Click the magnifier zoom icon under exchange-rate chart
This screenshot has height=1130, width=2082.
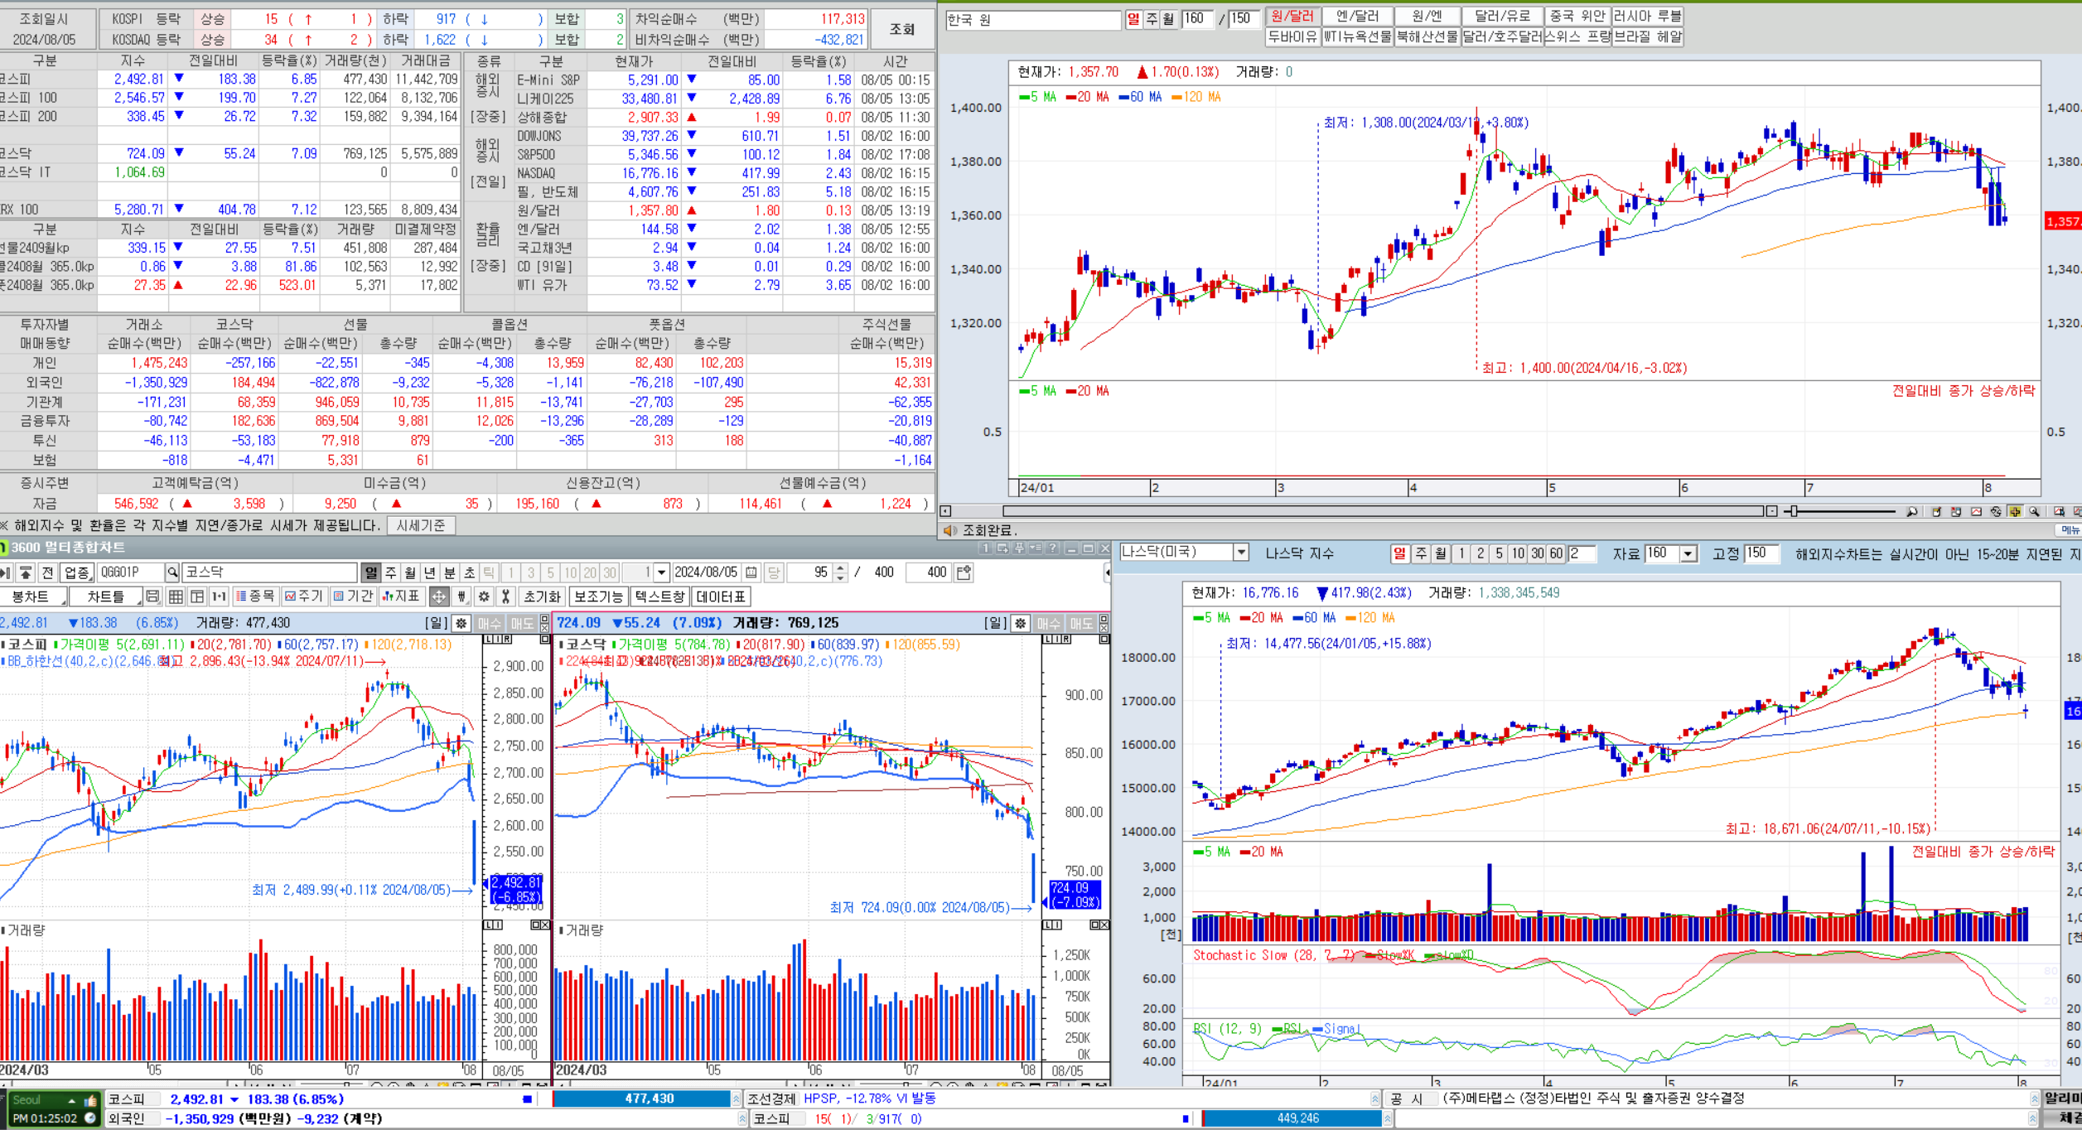(x=2034, y=511)
